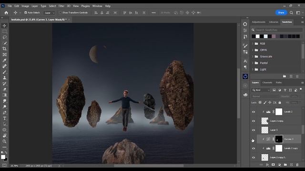The height and width of the screenshot is (171, 305).
Task: Create a new layer plus icon
Action: pos(291,165)
